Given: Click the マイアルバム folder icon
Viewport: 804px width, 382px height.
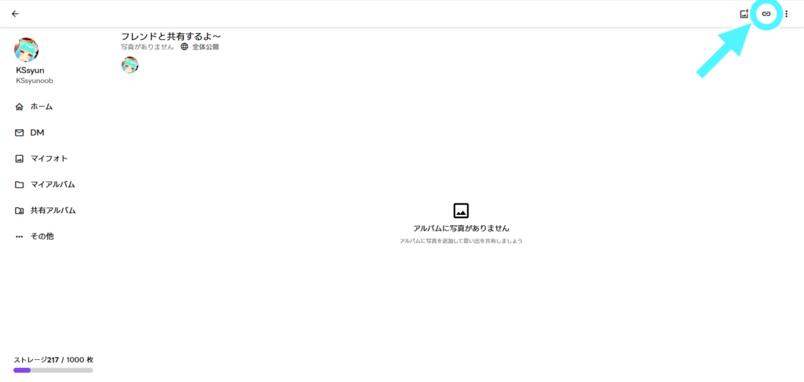Looking at the screenshot, I should point(20,184).
